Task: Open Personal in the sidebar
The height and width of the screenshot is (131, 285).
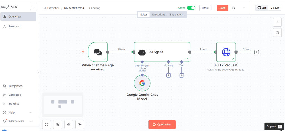Action: [x=18, y=26]
